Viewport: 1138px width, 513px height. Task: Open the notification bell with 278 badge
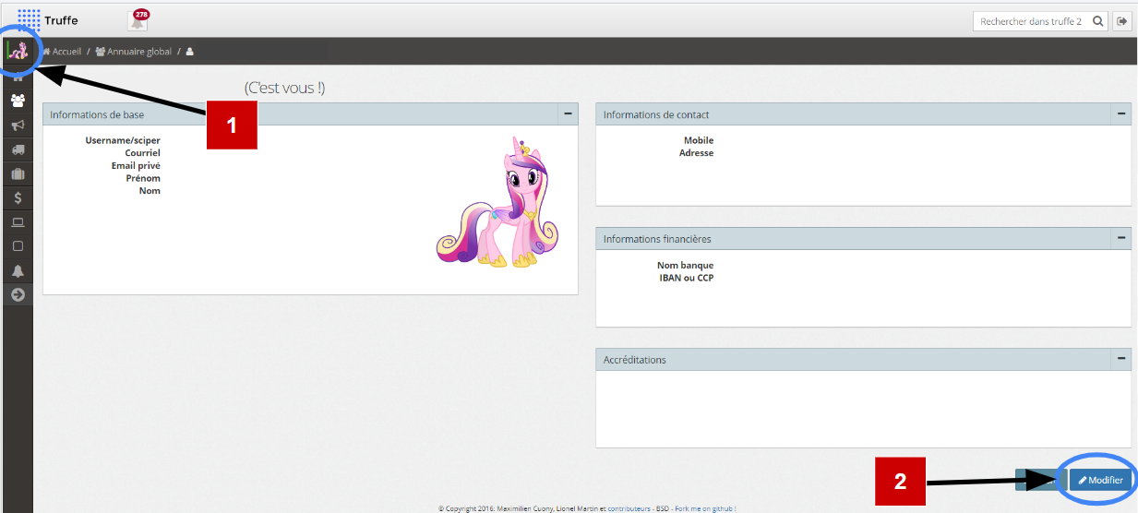(138, 20)
